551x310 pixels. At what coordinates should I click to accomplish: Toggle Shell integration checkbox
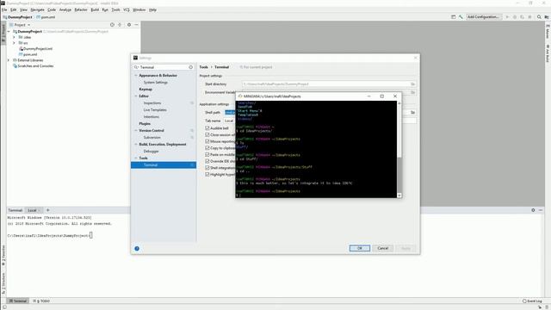pos(207,168)
